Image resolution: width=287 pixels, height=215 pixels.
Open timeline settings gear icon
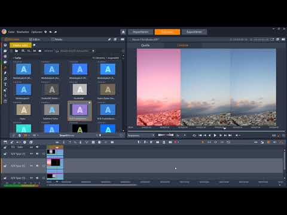point(25,142)
